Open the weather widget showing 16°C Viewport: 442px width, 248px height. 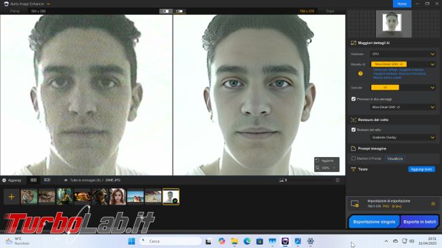coord(18,241)
